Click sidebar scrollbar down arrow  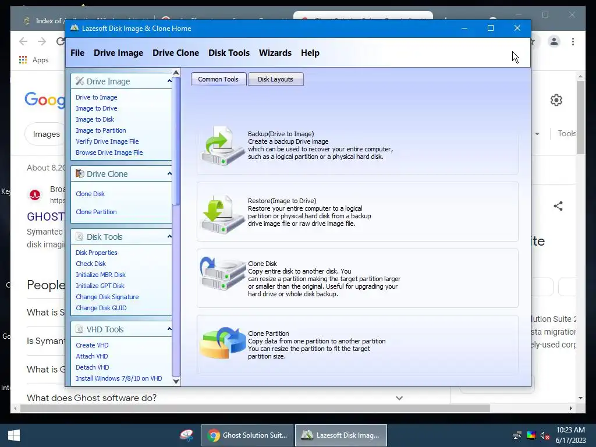coord(176,381)
